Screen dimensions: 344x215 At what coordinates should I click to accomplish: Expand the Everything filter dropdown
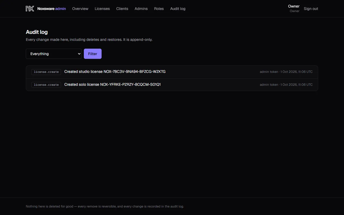click(x=54, y=54)
